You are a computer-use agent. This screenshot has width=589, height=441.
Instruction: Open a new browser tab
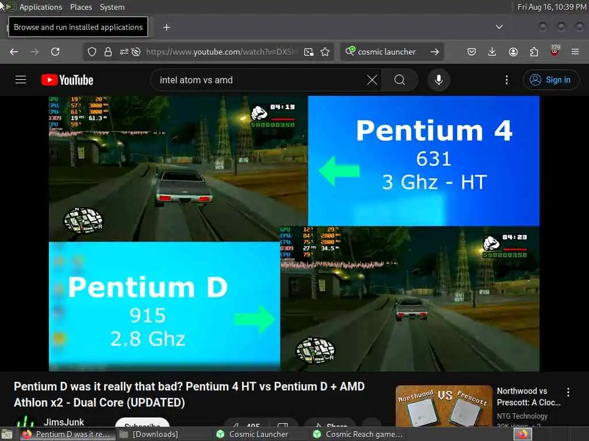[x=167, y=28]
